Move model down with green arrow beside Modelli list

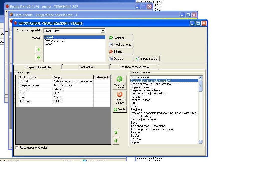pyautogui.click(x=39, y=57)
